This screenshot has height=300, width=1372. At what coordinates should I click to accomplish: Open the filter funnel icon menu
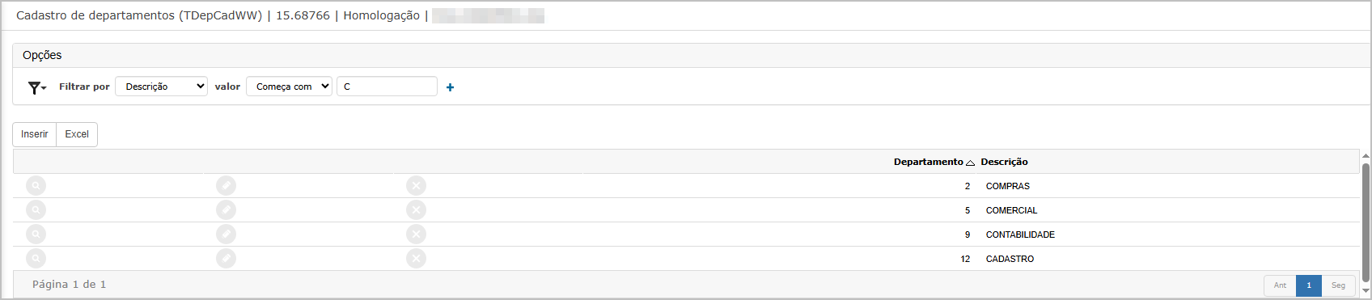37,87
